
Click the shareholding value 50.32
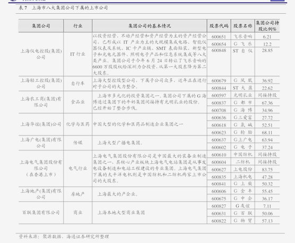[x=267, y=184]
